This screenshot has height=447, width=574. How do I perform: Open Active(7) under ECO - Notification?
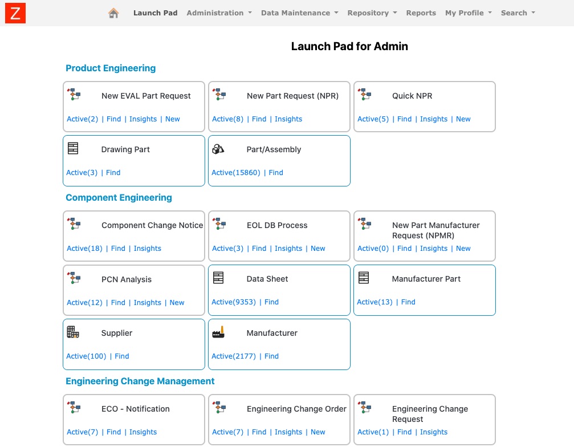click(x=82, y=432)
